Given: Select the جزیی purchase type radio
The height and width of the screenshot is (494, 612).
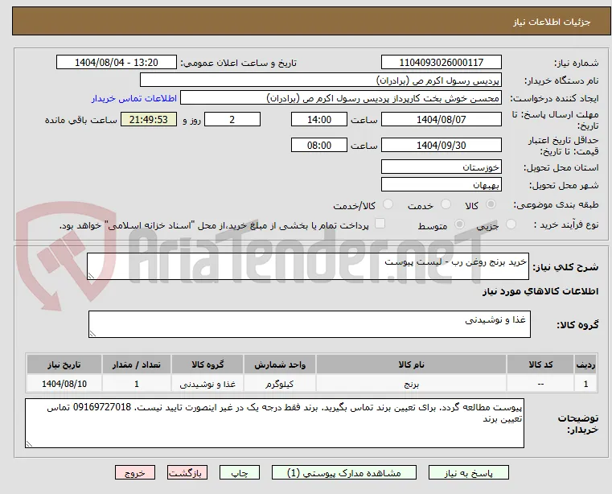Looking at the screenshot, I should pyautogui.click(x=511, y=224).
